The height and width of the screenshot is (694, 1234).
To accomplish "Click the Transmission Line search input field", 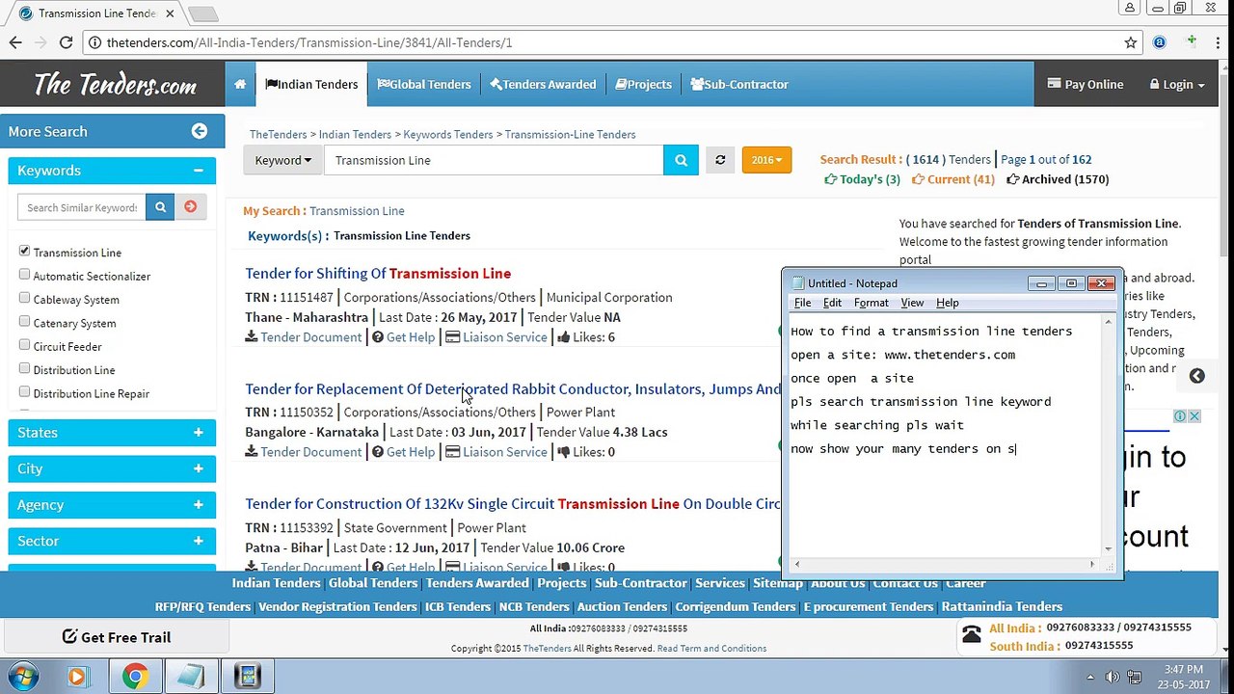I will [494, 160].
